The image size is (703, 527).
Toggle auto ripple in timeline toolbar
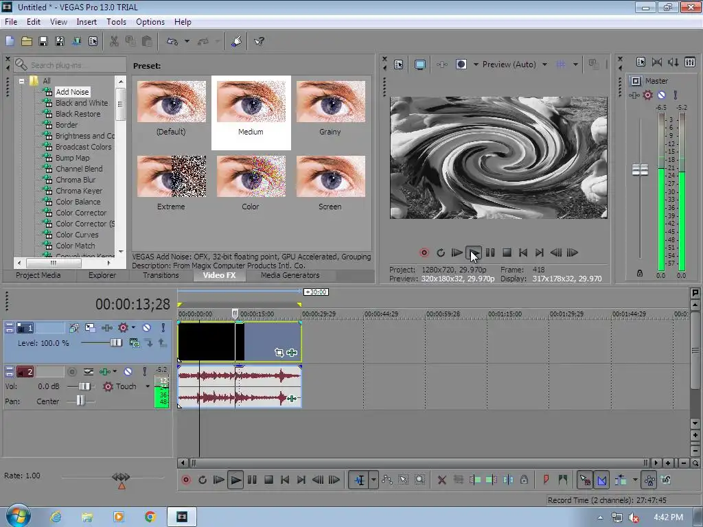pos(621,480)
